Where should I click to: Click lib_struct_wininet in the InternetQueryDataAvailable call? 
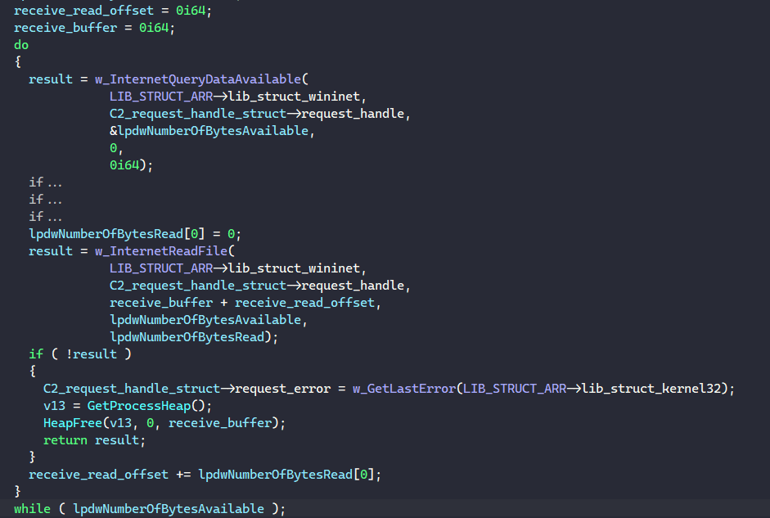point(294,97)
